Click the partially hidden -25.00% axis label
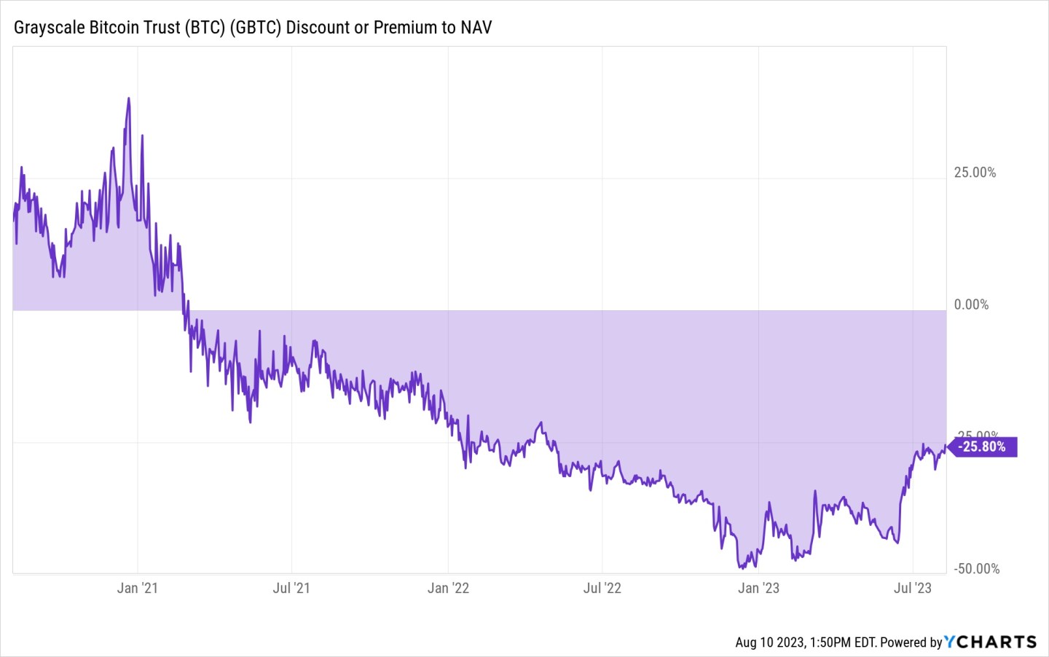Screen dimensions: 1049x657 (976, 434)
